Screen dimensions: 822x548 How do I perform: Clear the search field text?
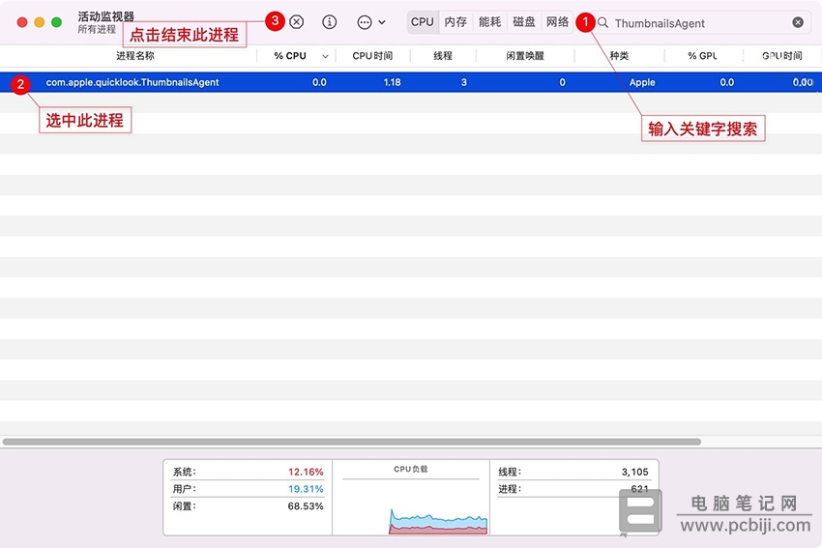798,22
